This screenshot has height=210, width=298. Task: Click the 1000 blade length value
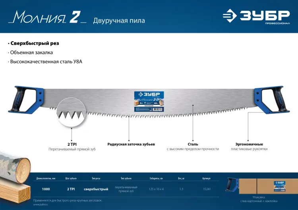pos(46,189)
